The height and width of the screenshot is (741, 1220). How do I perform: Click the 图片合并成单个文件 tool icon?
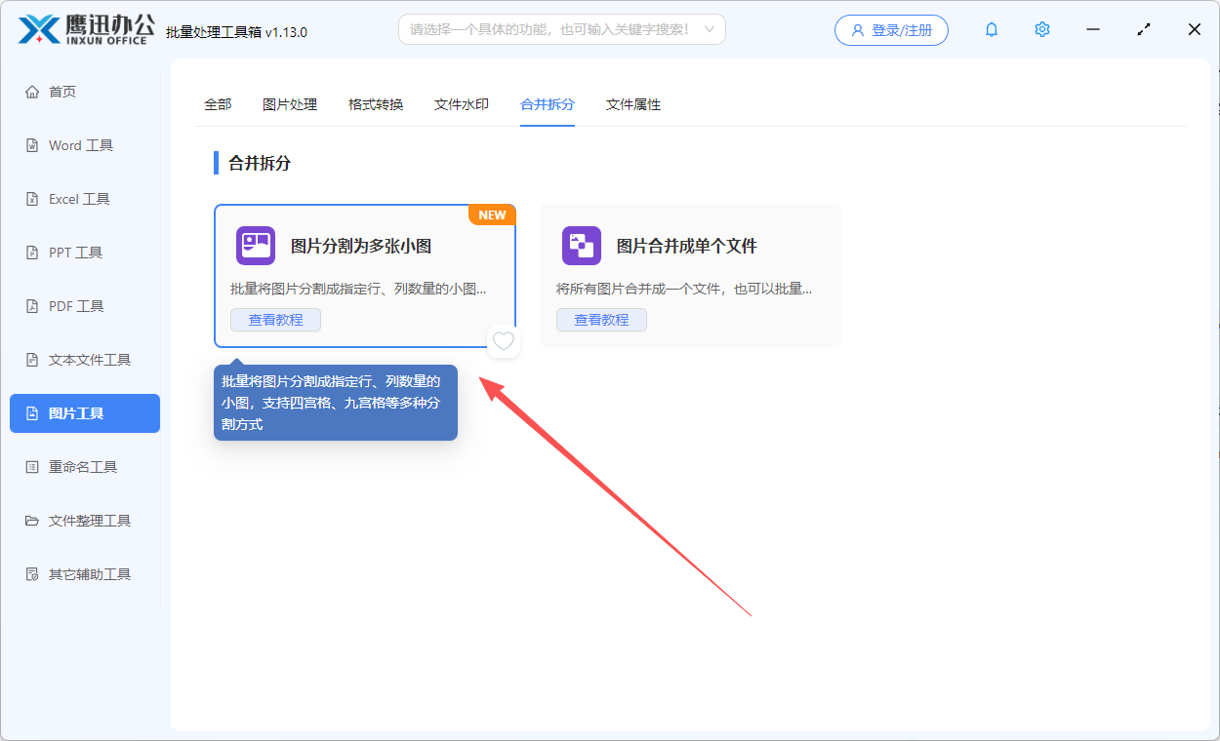click(x=581, y=246)
